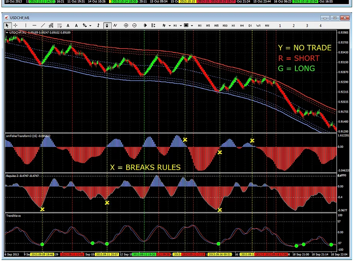The width and height of the screenshot is (354, 263).
Task: Expand the indicators list dropdown
Action: click(170, 26)
